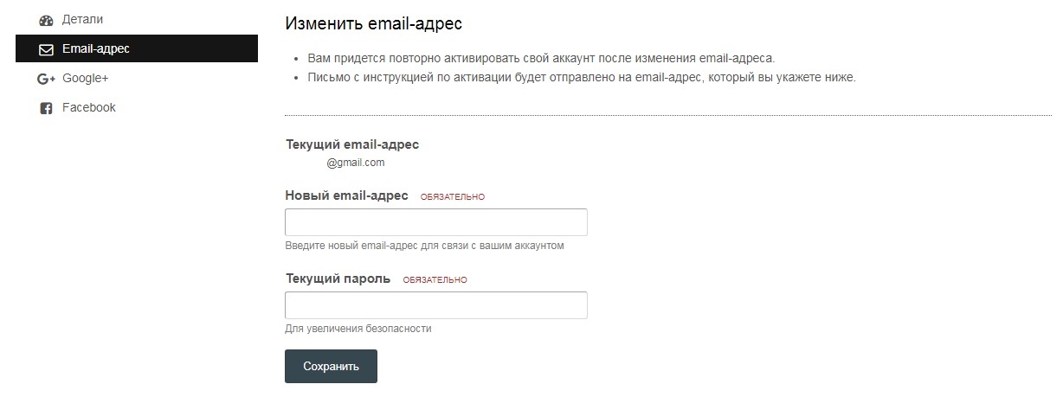Click the Изменить email-адрес heading
This screenshot has height=397, width=1063.
(379, 24)
